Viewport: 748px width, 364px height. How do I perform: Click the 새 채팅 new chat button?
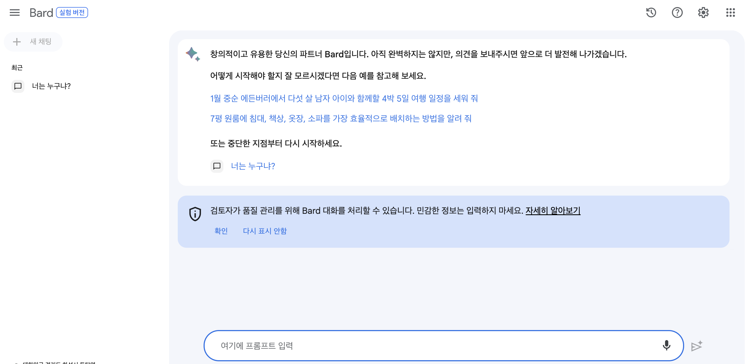(33, 42)
